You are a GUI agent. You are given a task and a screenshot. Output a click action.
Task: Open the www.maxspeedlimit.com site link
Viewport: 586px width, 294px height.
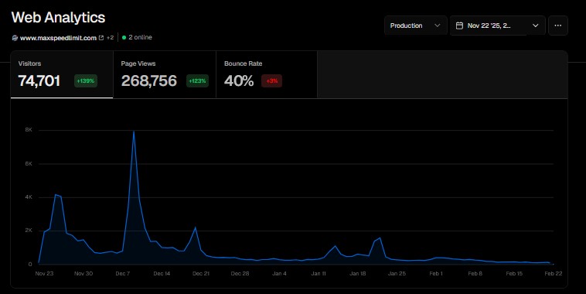pos(58,38)
